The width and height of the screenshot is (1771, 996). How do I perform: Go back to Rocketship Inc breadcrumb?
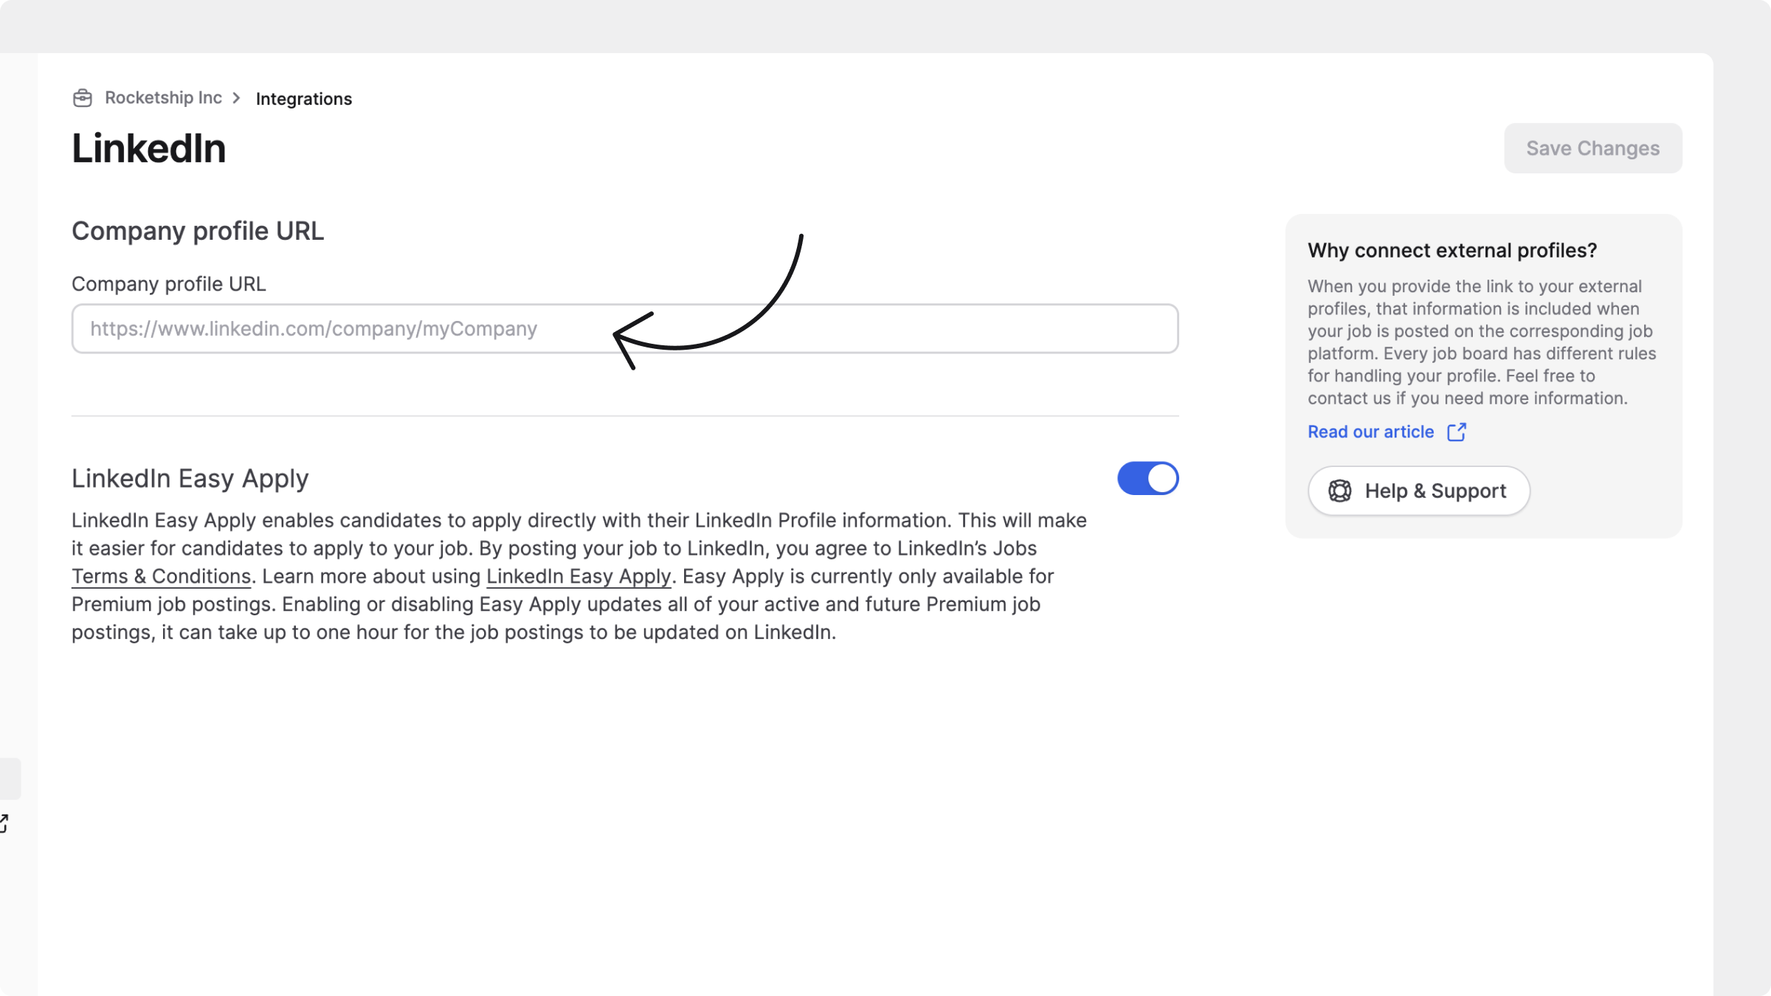(163, 98)
